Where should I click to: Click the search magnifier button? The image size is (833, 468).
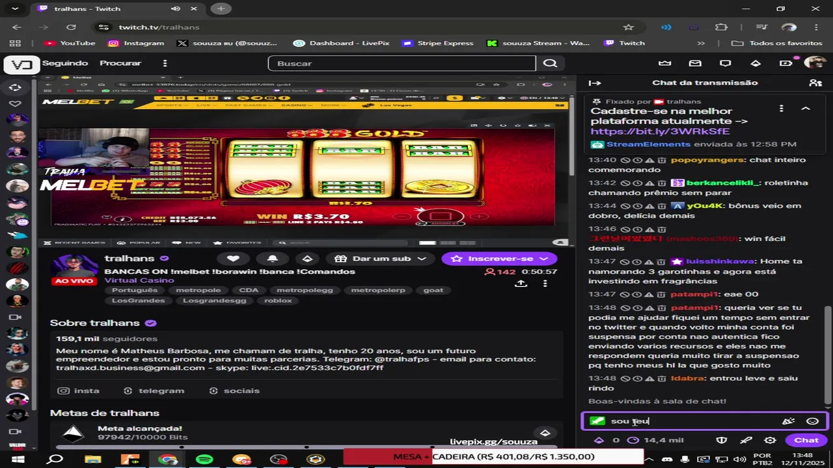(550, 63)
